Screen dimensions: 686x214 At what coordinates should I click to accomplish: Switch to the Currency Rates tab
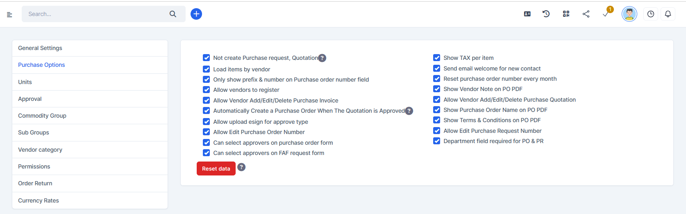pyautogui.click(x=39, y=200)
